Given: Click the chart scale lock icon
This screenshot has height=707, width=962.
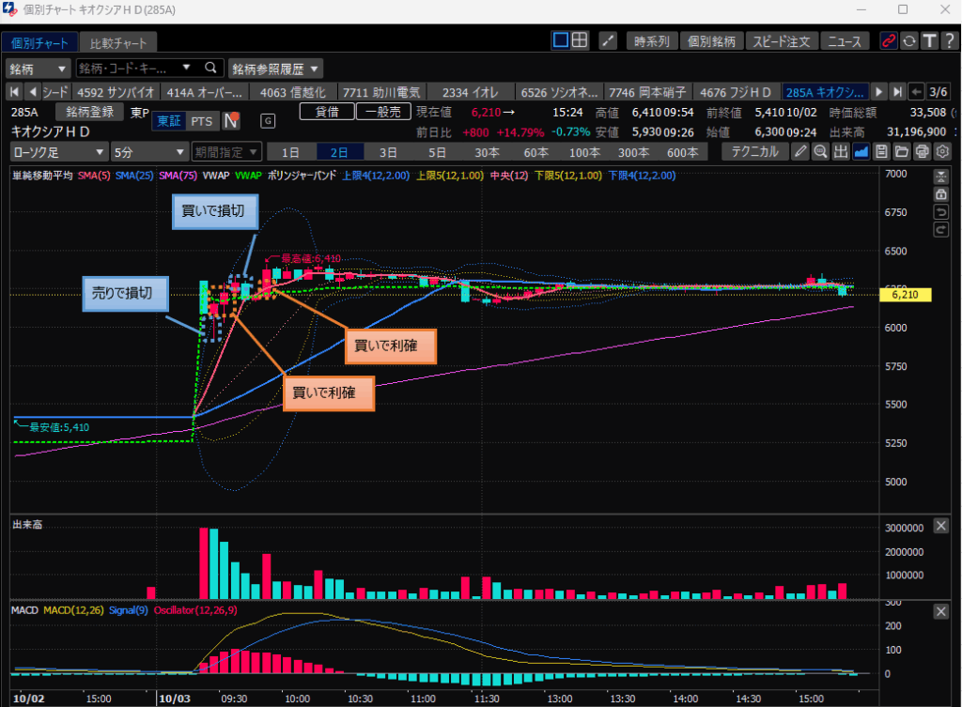Looking at the screenshot, I should (941, 194).
